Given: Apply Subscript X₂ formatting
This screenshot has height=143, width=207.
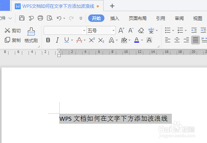Looking at the screenshot, I should [101, 40].
